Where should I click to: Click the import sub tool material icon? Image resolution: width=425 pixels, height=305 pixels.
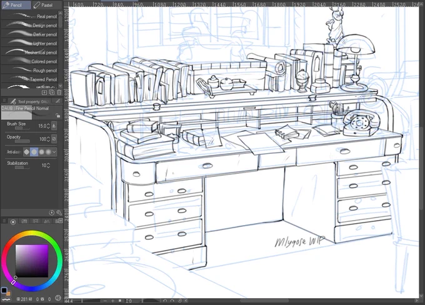(44, 92)
